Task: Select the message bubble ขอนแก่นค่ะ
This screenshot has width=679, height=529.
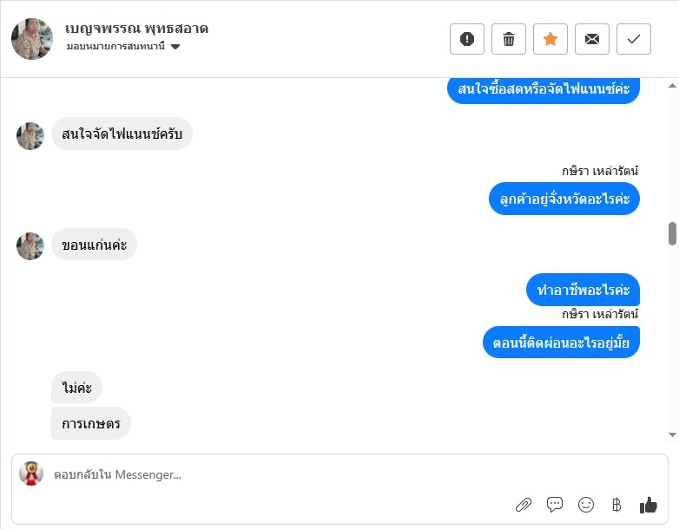Action: coord(94,245)
